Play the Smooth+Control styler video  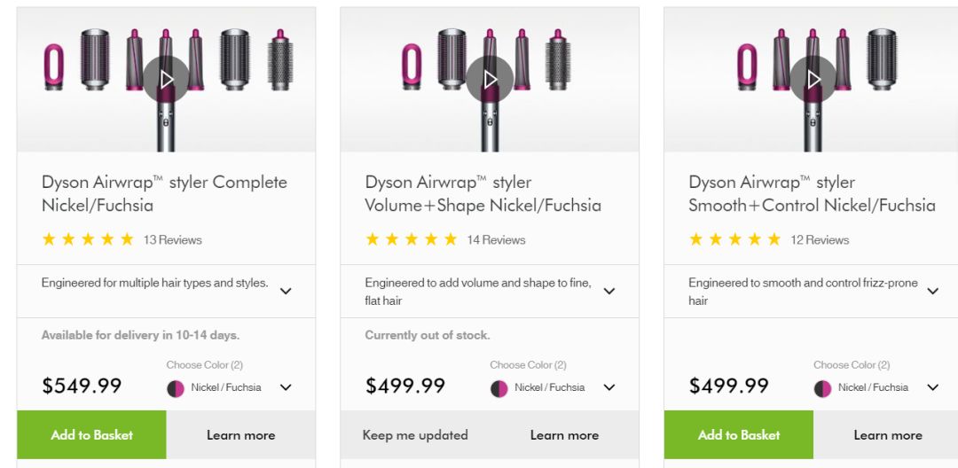[813, 80]
